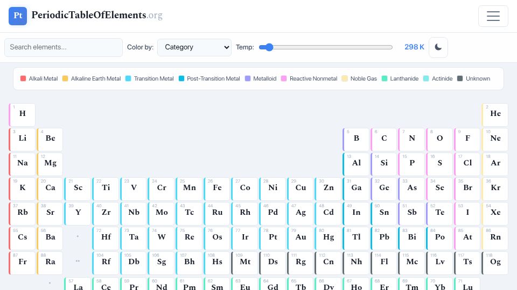Click the Alkaline Earth Metal legend entry
This screenshot has width=517, height=290.
92,78
